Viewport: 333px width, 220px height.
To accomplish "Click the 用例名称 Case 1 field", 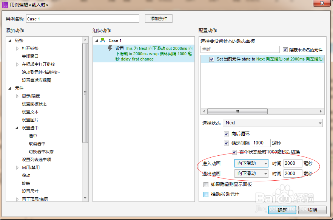I will pyautogui.click(x=83, y=19).
